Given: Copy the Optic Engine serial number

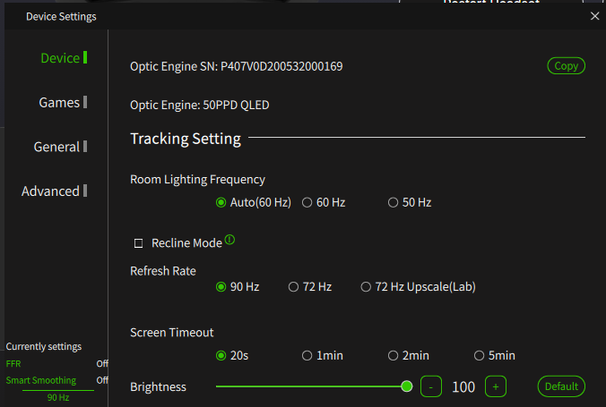Looking at the screenshot, I should (566, 65).
